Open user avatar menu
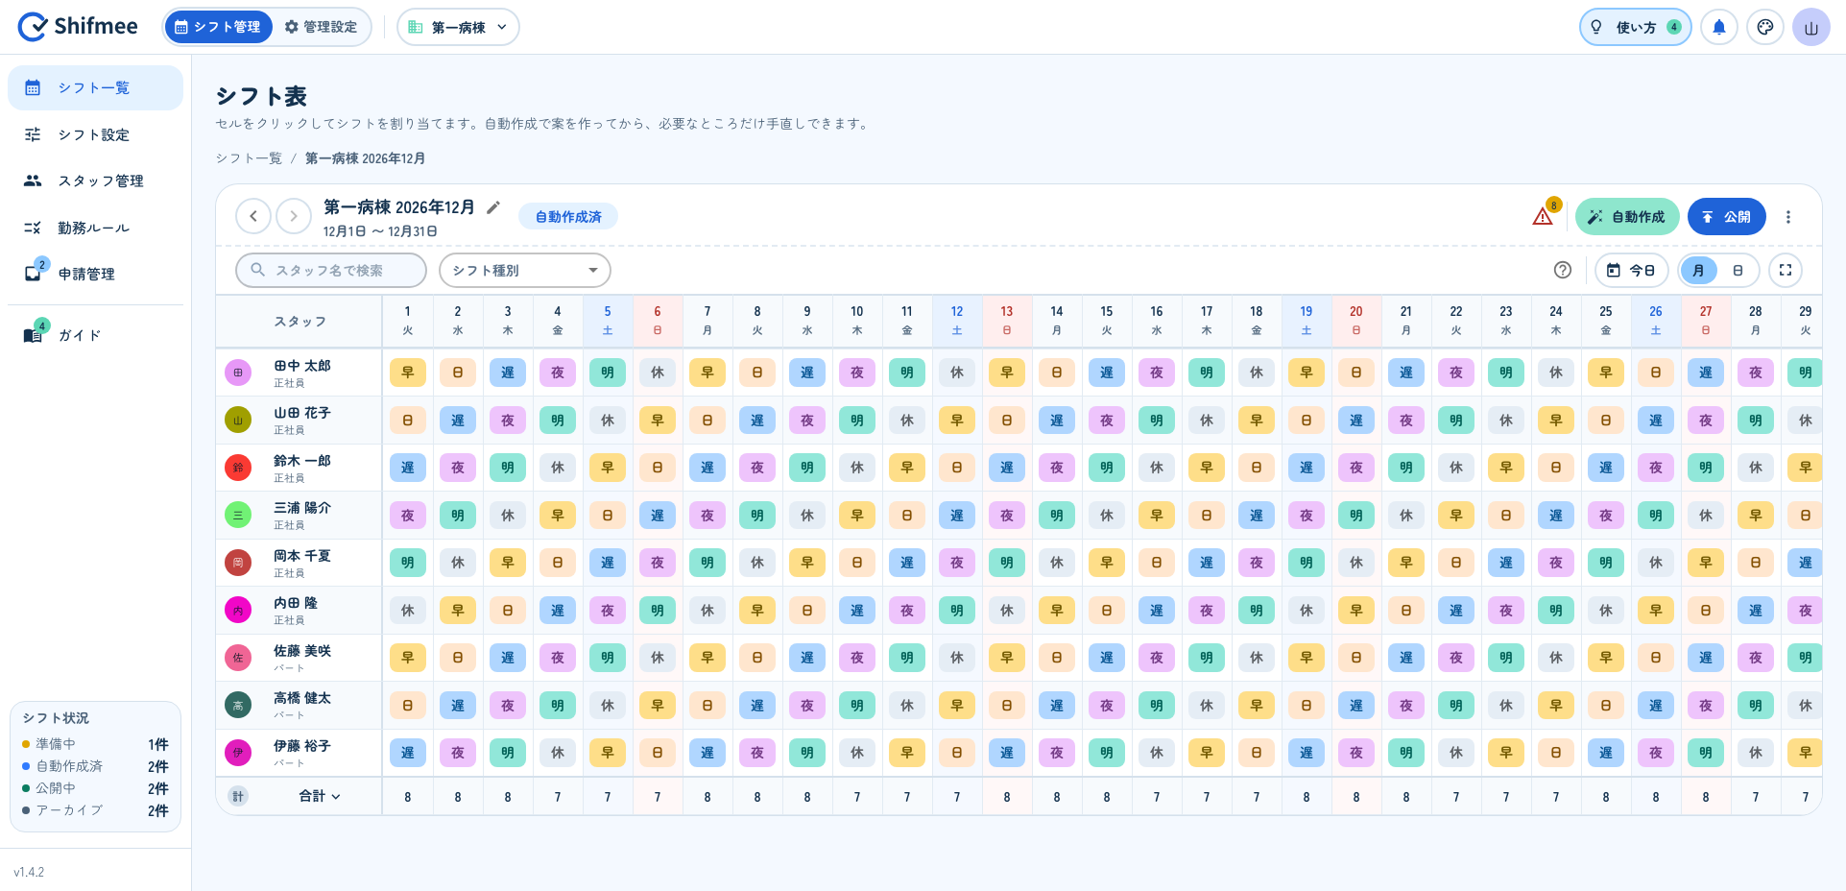Viewport: 1846px width, 891px height. (x=1811, y=27)
